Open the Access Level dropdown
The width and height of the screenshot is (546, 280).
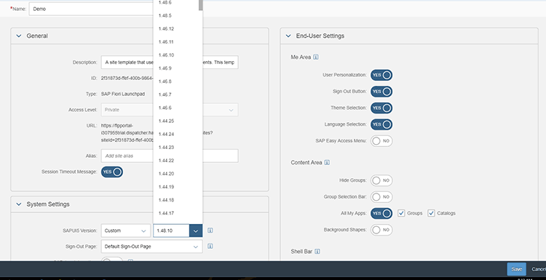[170, 110]
